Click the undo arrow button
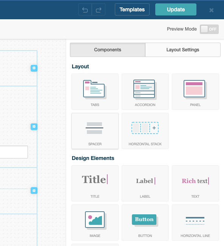Image resolution: width=224 pixels, height=246 pixels. [x=85, y=9]
